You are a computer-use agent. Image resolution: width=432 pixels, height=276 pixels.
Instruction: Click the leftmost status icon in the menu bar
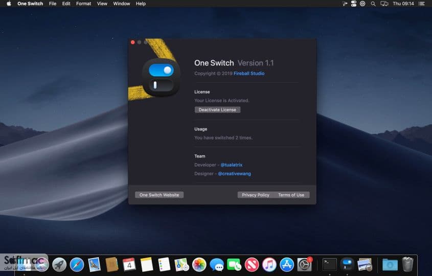pyautogui.click(x=345, y=4)
